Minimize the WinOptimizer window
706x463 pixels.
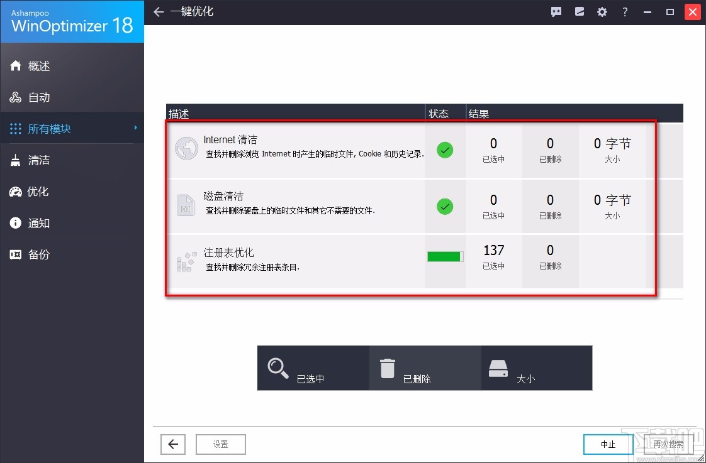tap(647, 12)
